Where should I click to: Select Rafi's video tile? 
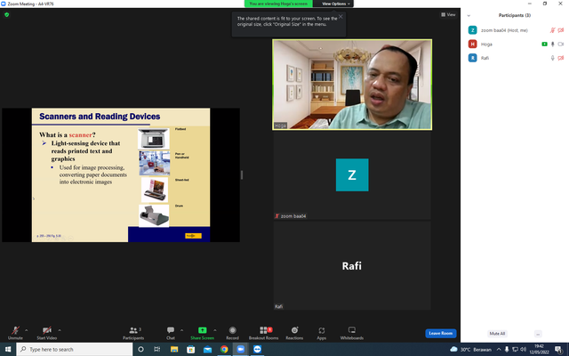[352, 265]
